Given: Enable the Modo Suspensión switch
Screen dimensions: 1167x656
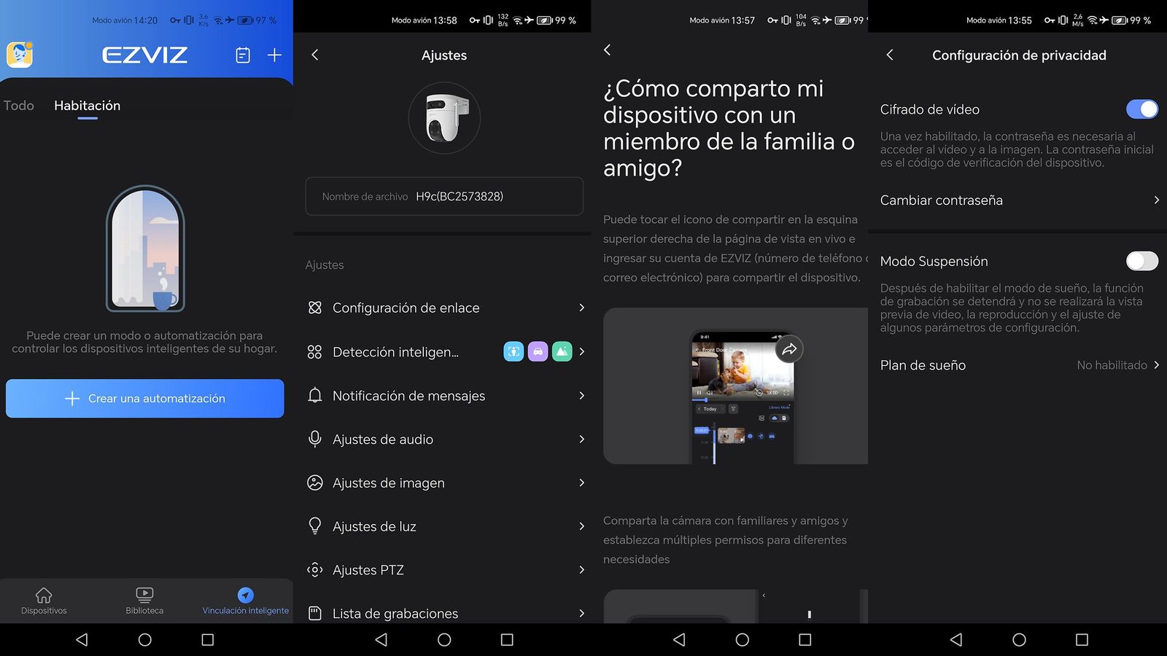Looking at the screenshot, I should pyautogui.click(x=1141, y=261).
